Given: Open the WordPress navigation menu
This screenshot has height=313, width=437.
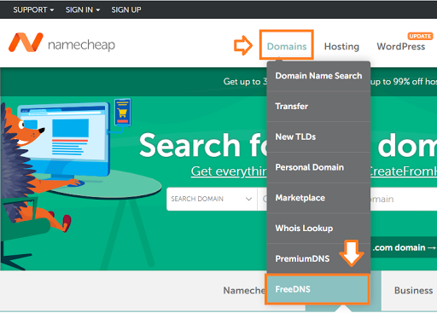Looking at the screenshot, I should click(401, 46).
